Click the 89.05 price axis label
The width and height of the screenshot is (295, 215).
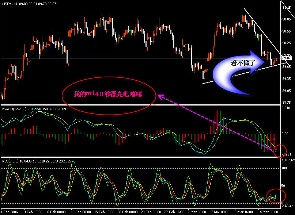286,91
